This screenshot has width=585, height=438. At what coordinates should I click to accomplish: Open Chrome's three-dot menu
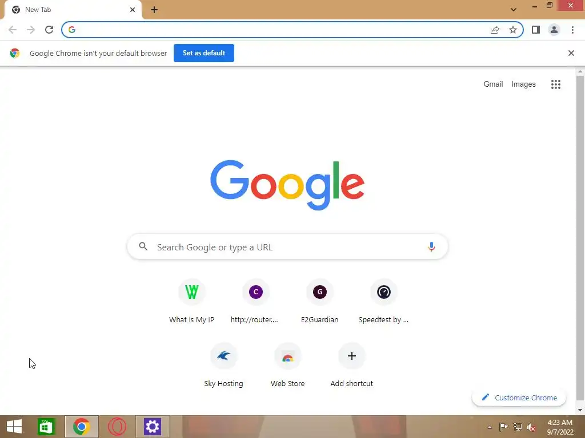572,30
